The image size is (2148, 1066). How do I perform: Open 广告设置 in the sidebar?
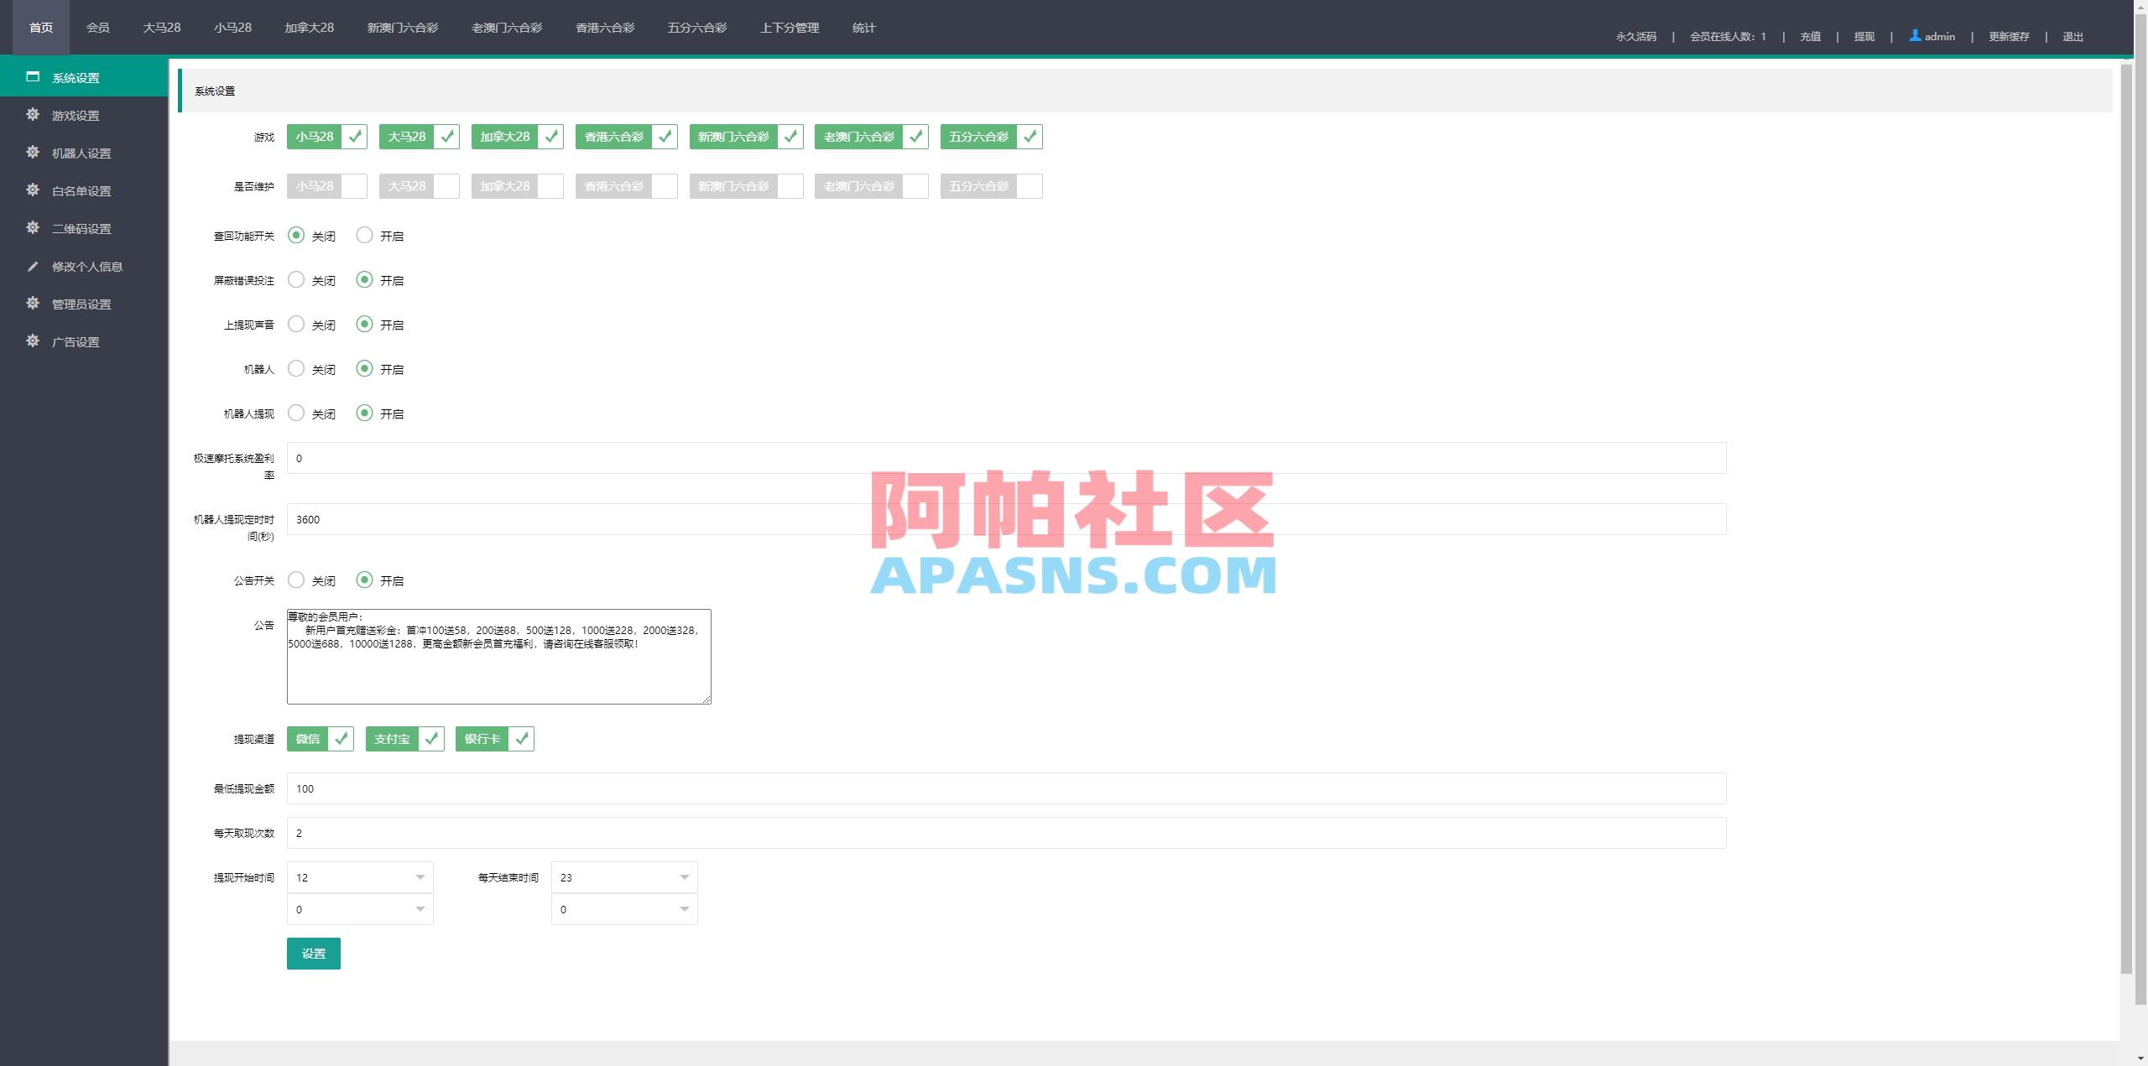74,341
